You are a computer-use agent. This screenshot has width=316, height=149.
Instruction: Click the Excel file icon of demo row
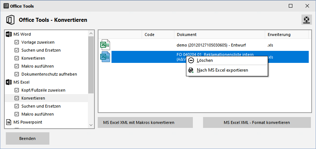pyautogui.click(x=105, y=45)
